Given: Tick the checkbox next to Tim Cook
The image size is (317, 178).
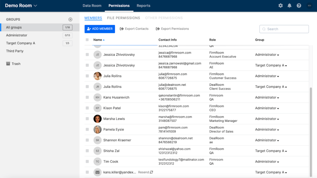Looking at the screenshot, I should click(x=87, y=162).
